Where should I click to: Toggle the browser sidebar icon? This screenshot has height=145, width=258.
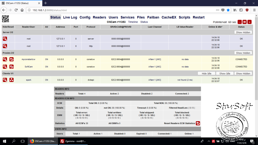tap(241, 10)
